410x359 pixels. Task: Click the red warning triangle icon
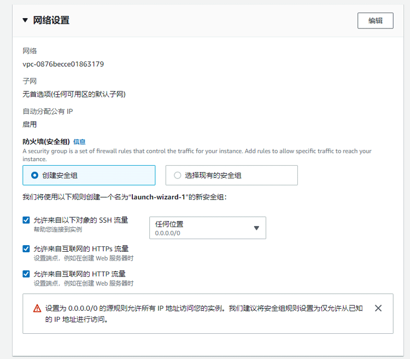[x=37, y=308]
